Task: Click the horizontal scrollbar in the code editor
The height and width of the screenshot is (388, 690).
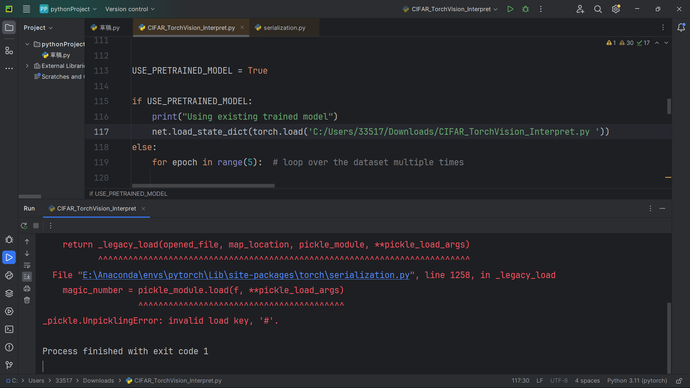Action: click(203, 186)
